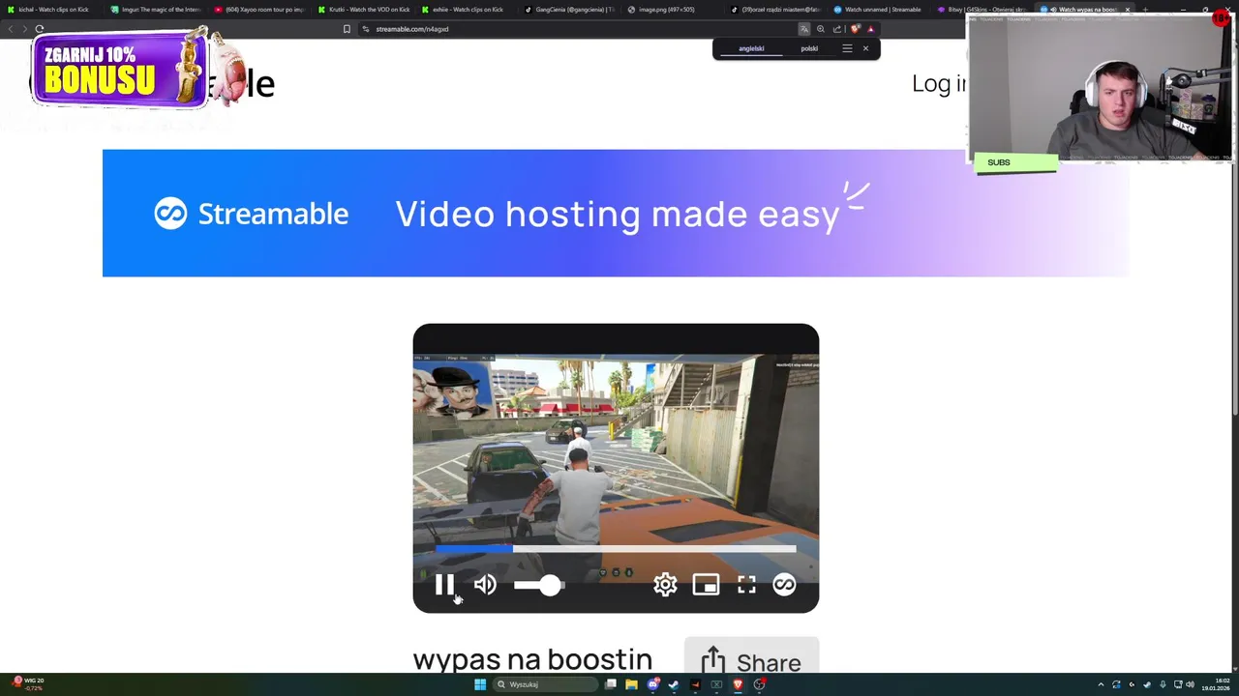
Task: Reload the page
Action: coord(40,29)
